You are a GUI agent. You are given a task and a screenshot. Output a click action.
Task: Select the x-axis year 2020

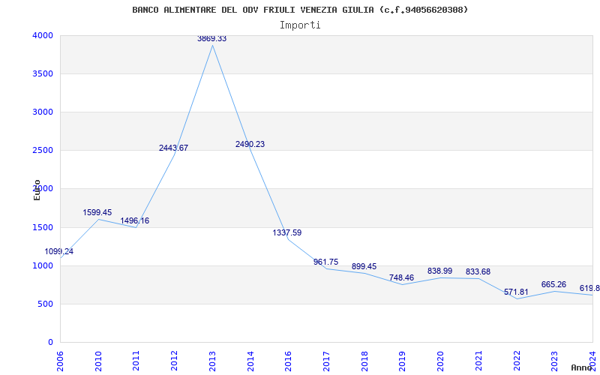pyautogui.click(x=440, y=361)
